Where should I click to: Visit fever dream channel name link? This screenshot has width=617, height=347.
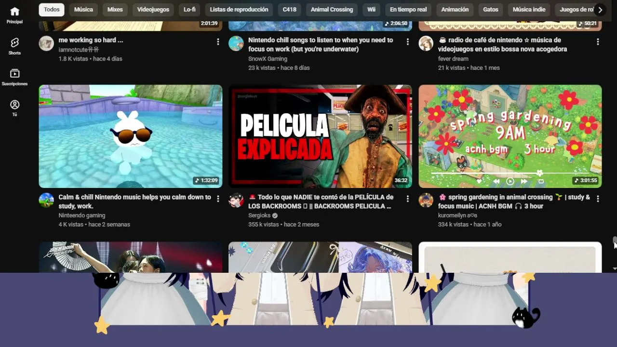(453, 59)
